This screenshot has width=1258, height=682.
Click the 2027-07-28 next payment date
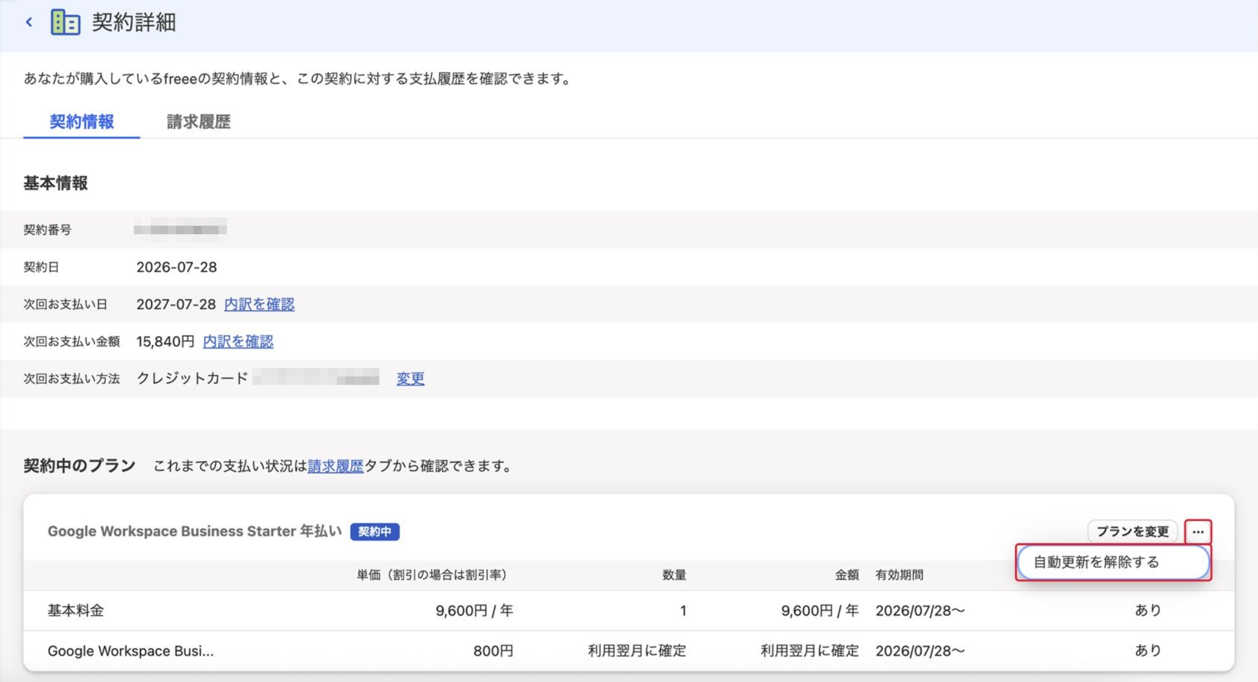[x=176, y=304]
